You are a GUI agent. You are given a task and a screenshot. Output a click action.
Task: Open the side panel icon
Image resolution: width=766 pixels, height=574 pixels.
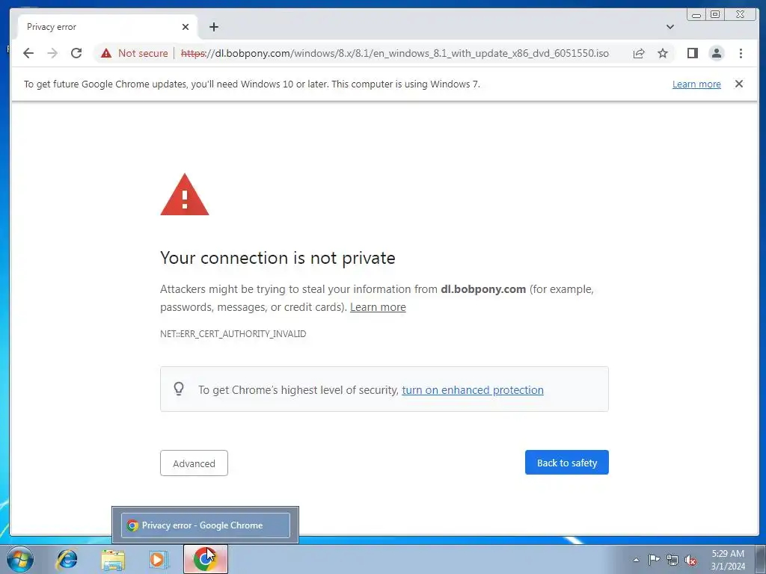click(692, 53)
